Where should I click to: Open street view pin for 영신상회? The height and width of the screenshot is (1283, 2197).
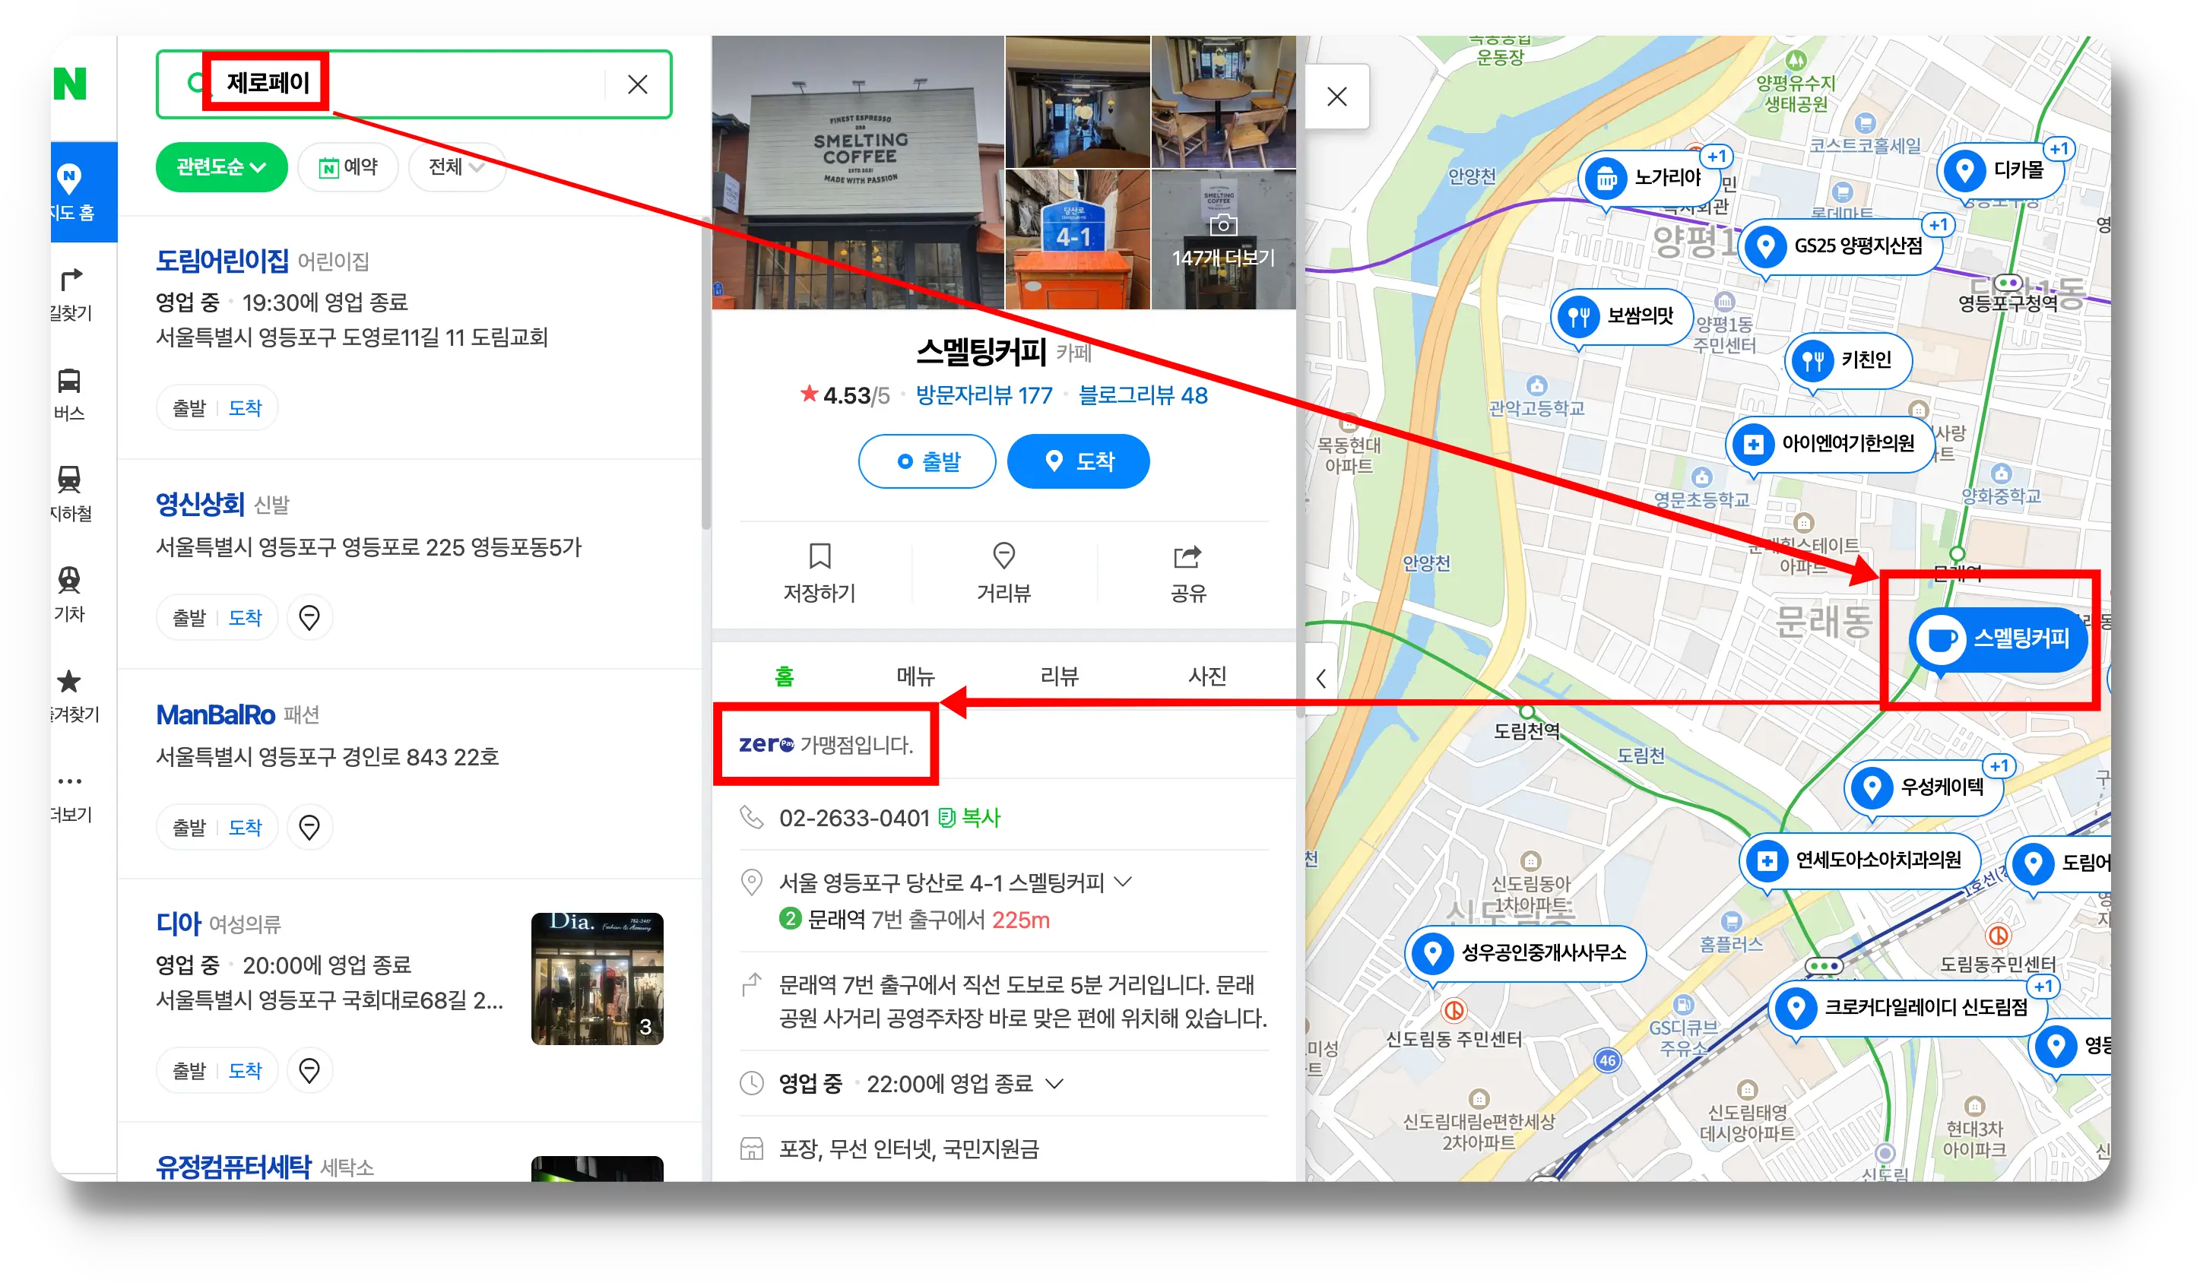[309, 617]
